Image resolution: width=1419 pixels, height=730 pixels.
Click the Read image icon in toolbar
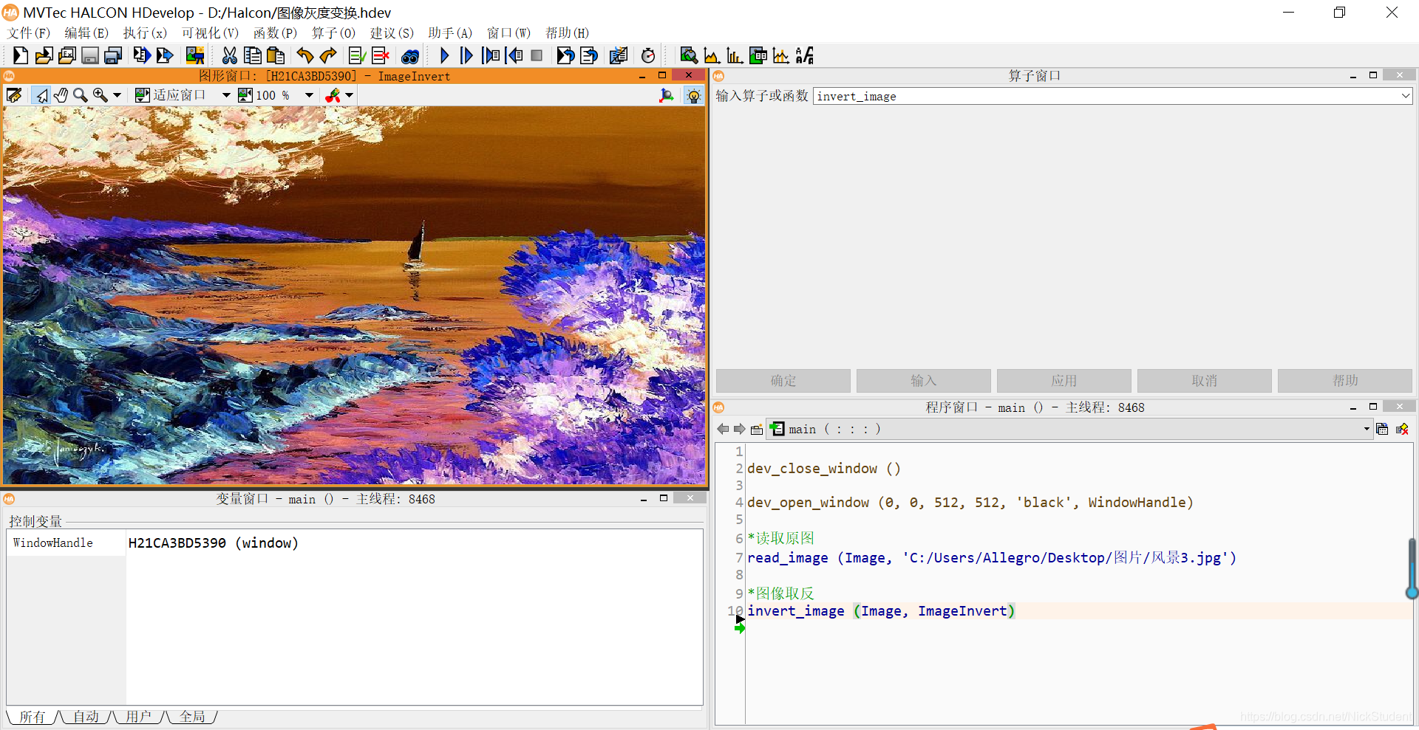tap(195, 55)
